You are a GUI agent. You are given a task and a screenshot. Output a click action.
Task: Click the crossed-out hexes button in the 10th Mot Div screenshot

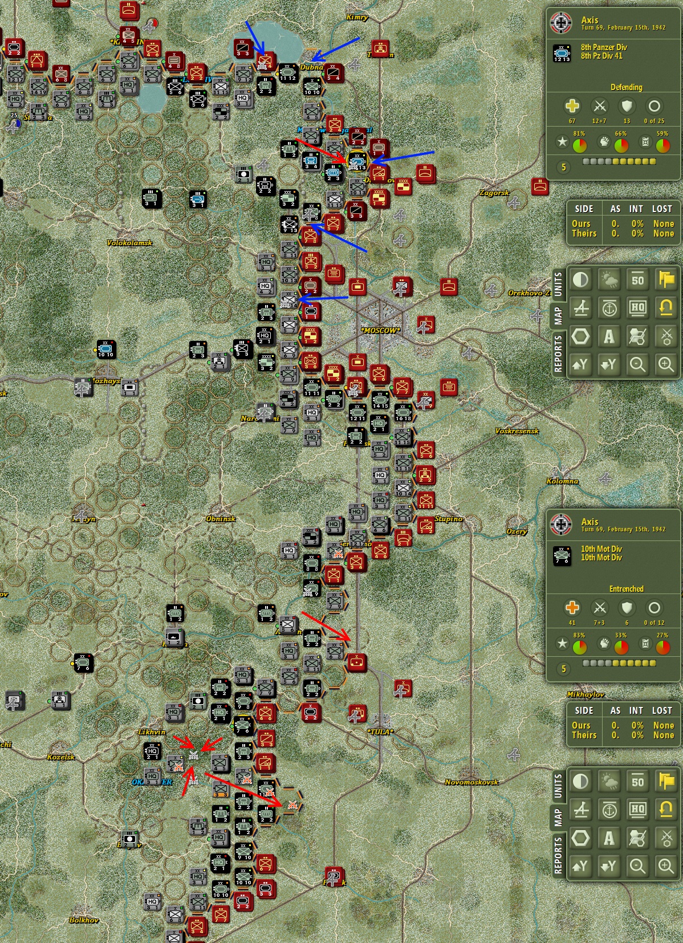637,838
